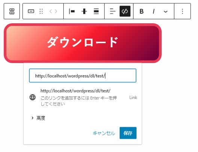
Task: Toggle italic formatting
Action: coord(153,11)
